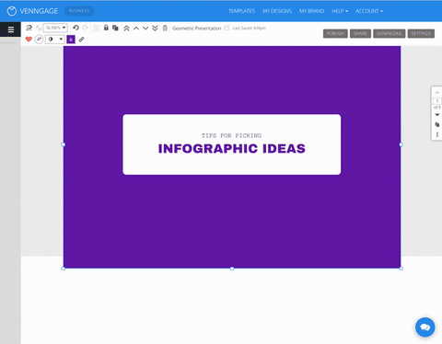The width and height of the screenshot is (442, 344).
Task: Open the hamburger sidebar menu
Action: pyautogui.click(x=11, y=29)
